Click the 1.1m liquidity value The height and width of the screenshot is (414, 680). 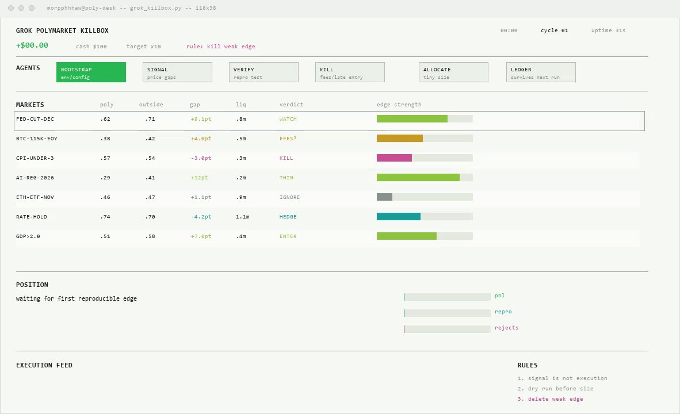(x=242, y=217)
